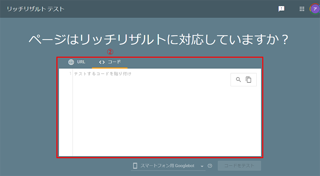
Task: Click line number 1 in the gutter
Action: pyautogui.click(x=70, y=74)
